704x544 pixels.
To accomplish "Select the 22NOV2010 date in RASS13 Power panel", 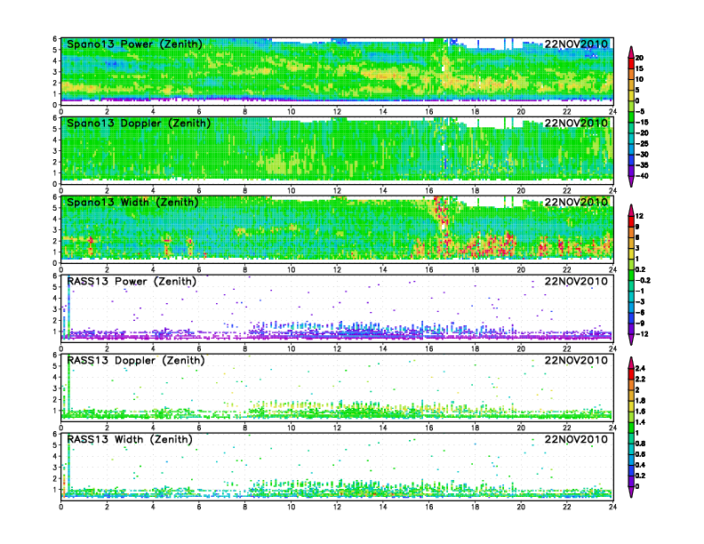I will point(576,281).
